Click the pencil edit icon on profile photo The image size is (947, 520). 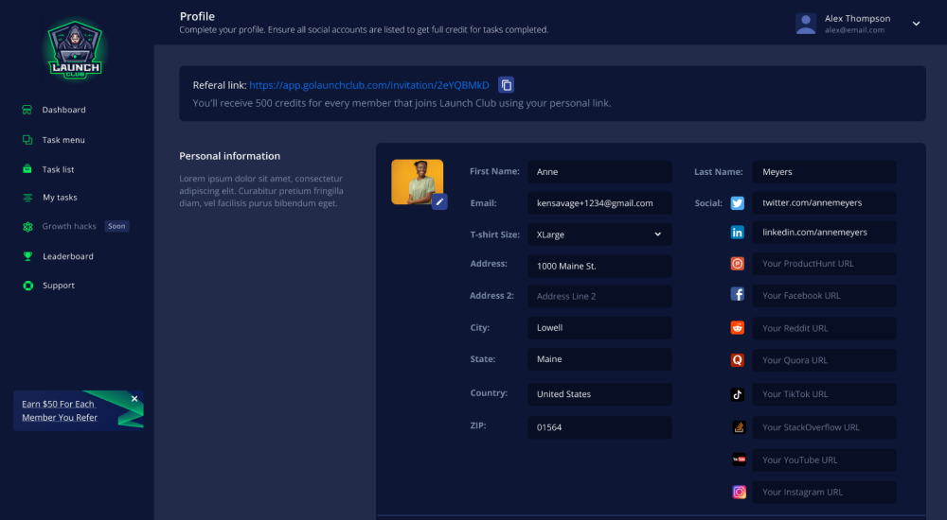coord(439,201)
